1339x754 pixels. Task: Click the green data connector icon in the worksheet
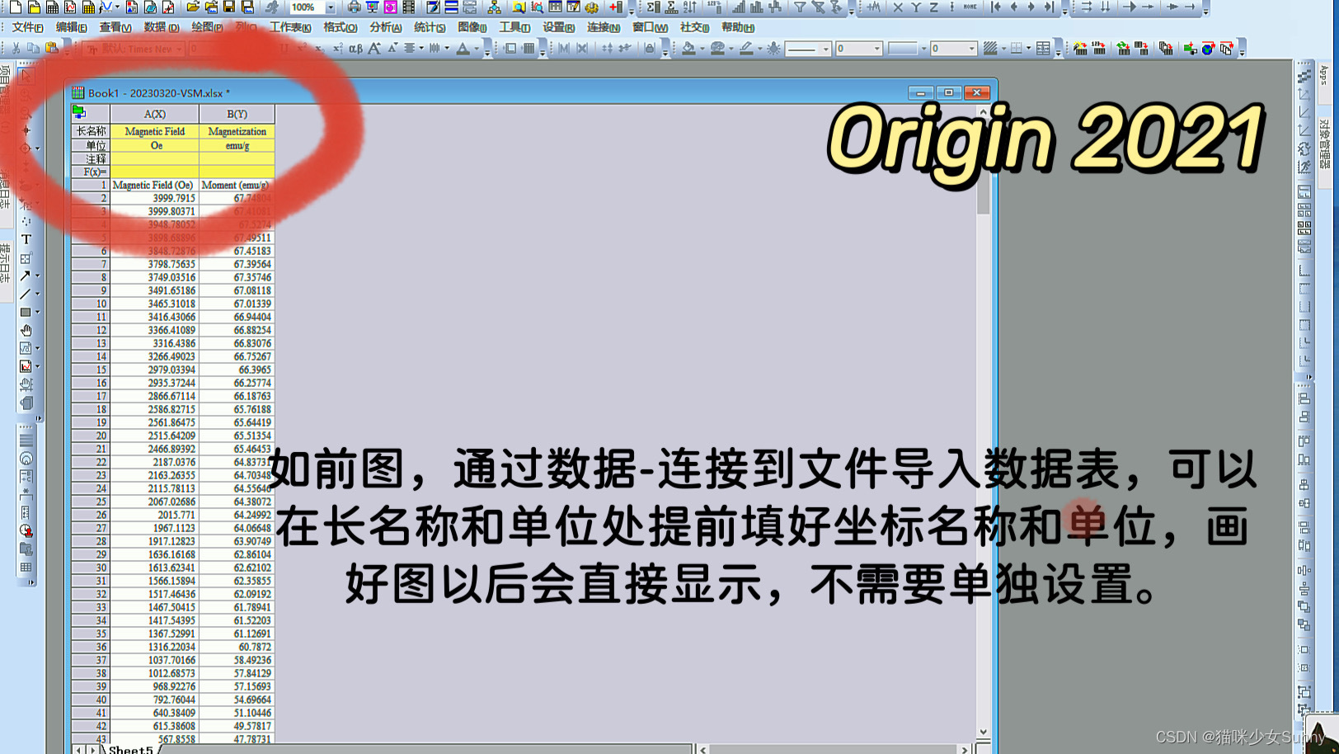click(79, 110)
